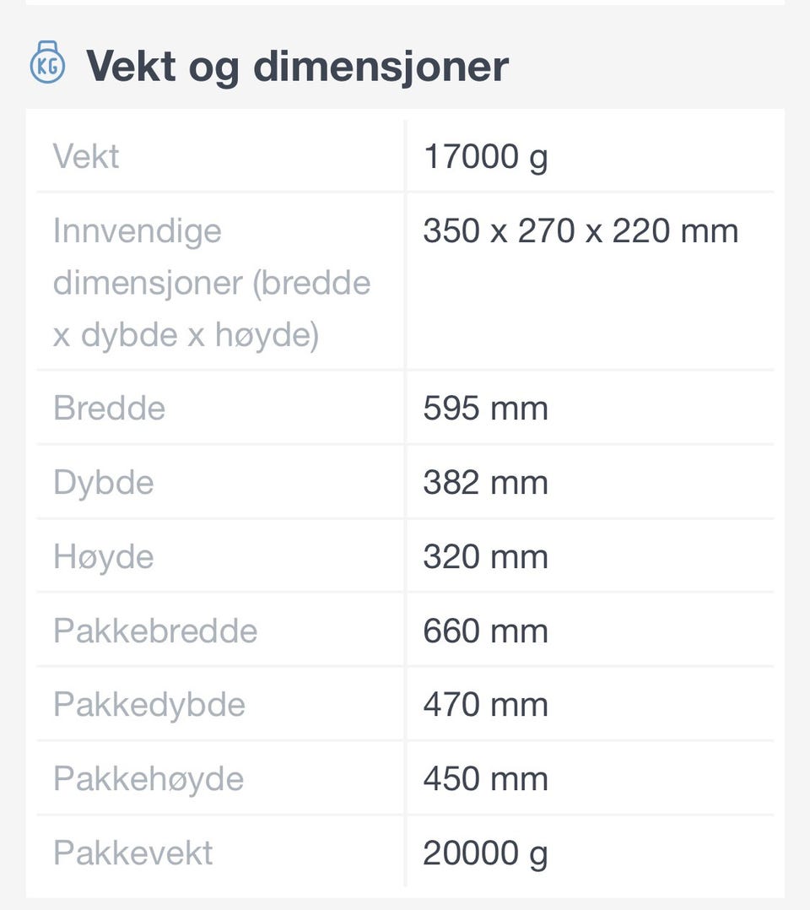Click the KG weight icon
The width and height of the screenshot is (810, 910).
tap(48, 64)
